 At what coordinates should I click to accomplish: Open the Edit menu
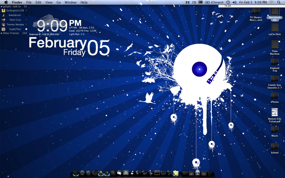click(x=38, y=2)
